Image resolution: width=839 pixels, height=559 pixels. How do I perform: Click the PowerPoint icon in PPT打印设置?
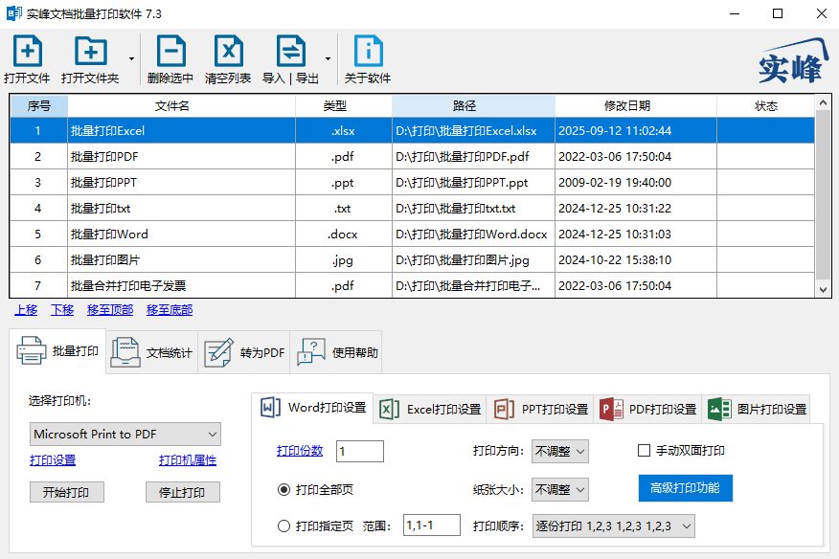[504, 410]
